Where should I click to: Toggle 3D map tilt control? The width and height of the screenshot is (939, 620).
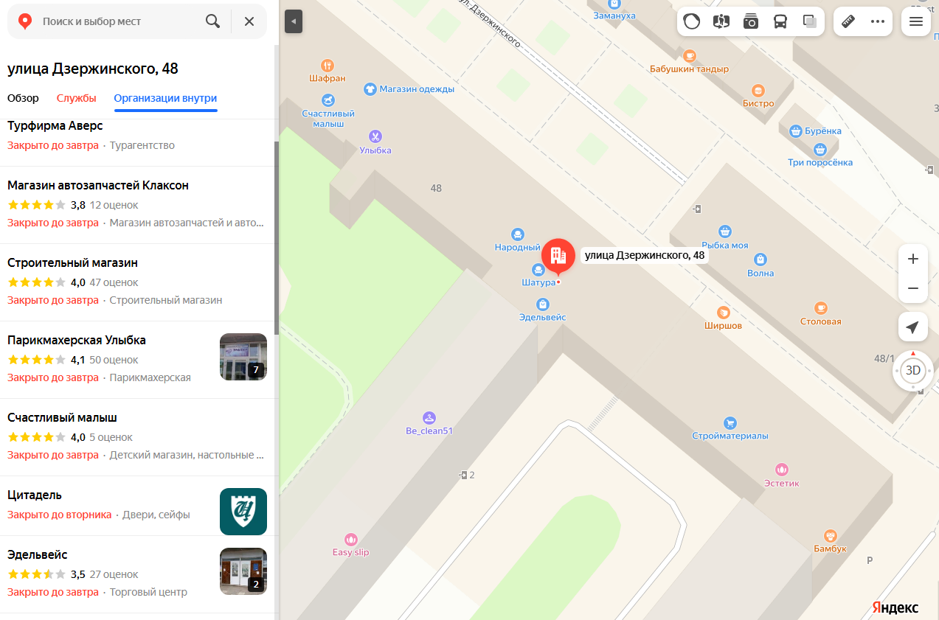tap(913, 370)
